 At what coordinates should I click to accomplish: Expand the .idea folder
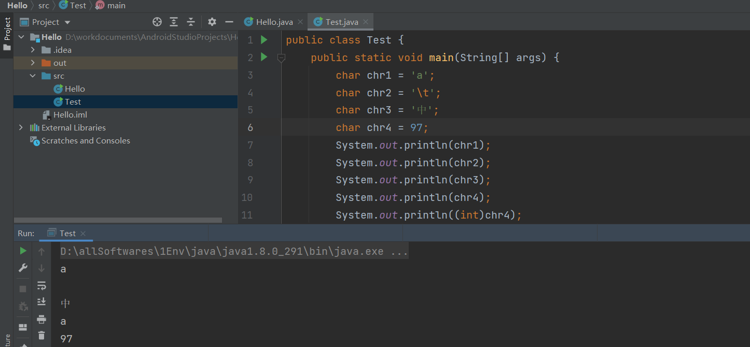(x=33, y=50)
